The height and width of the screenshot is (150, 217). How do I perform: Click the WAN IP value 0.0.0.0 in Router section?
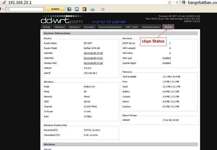87,68
